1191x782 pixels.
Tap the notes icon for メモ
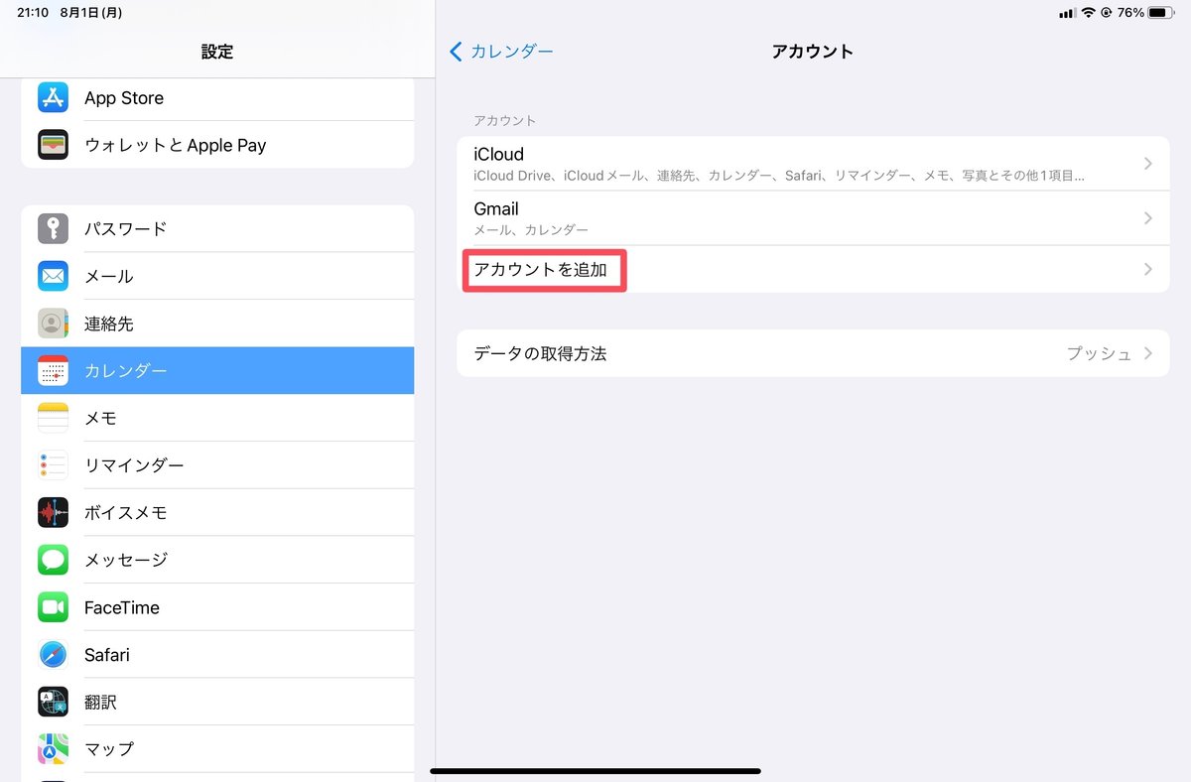coord(53,418)
